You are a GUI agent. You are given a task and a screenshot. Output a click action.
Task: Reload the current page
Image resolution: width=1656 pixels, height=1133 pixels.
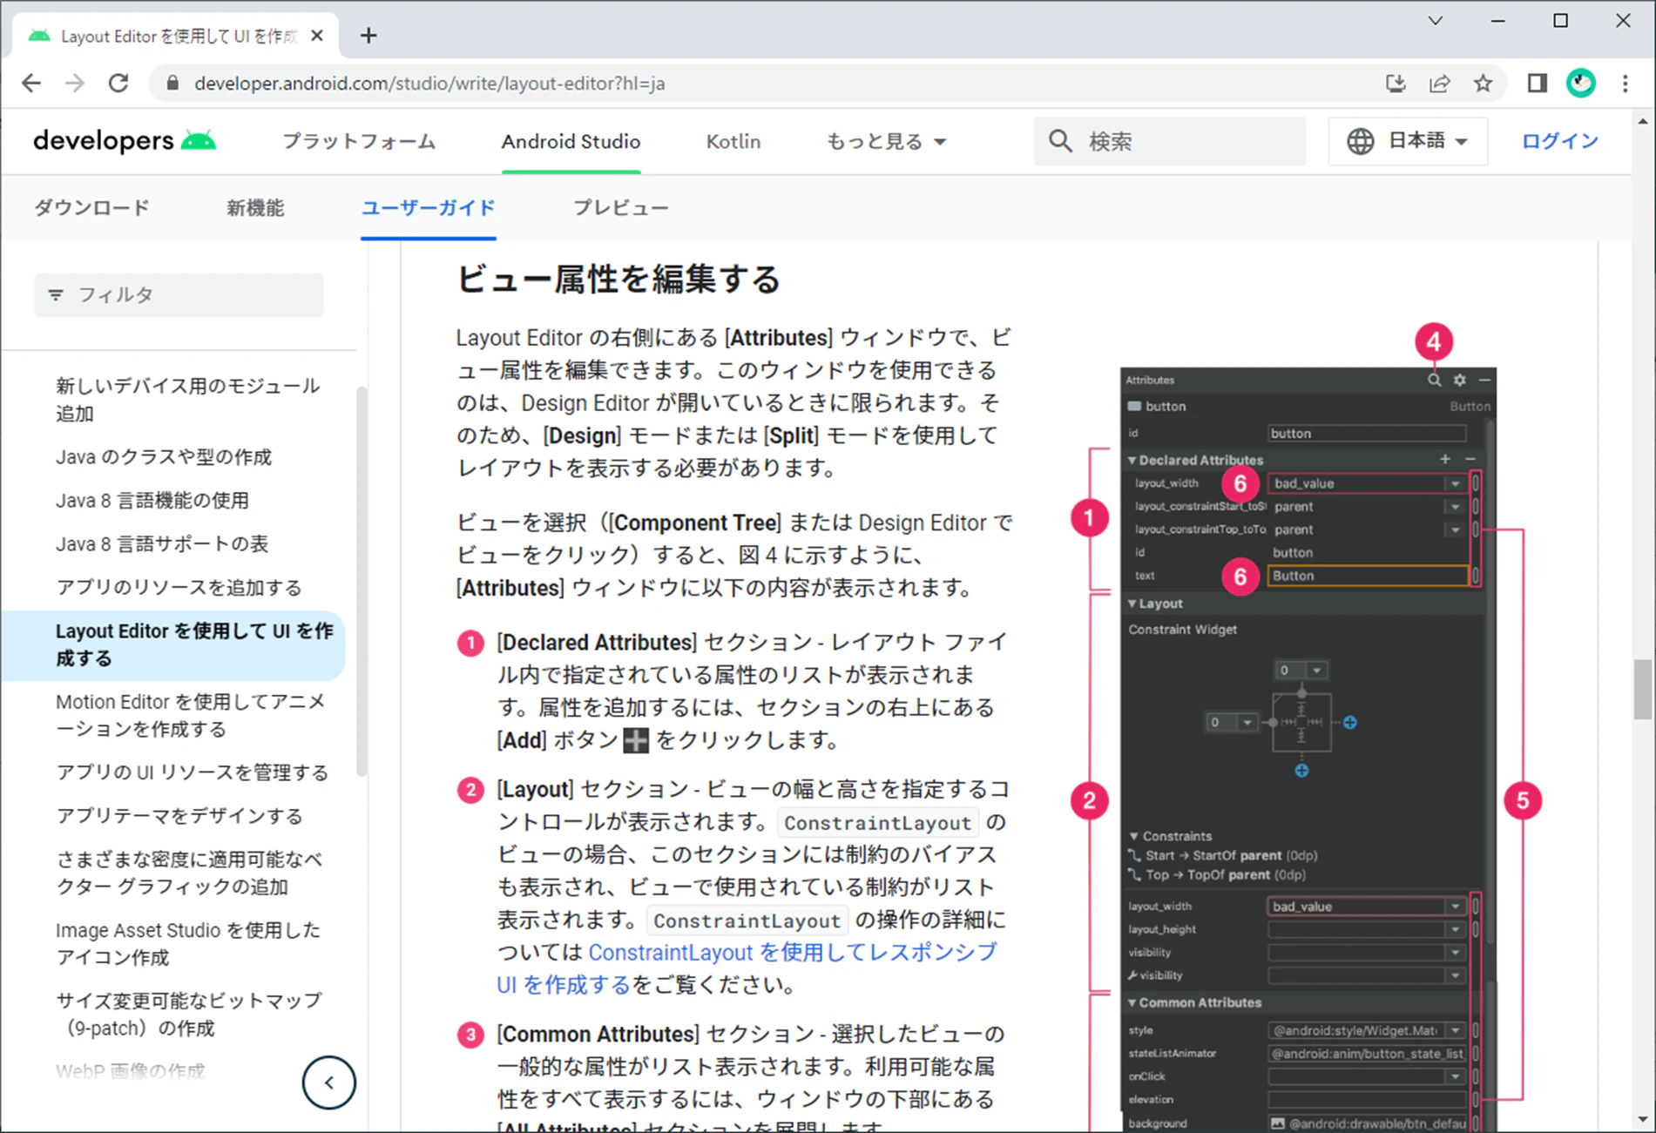[x=118, y=84]
